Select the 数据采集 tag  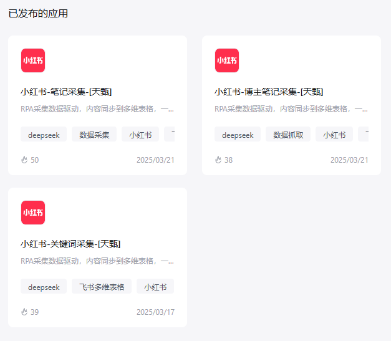(x=94, y=134)
